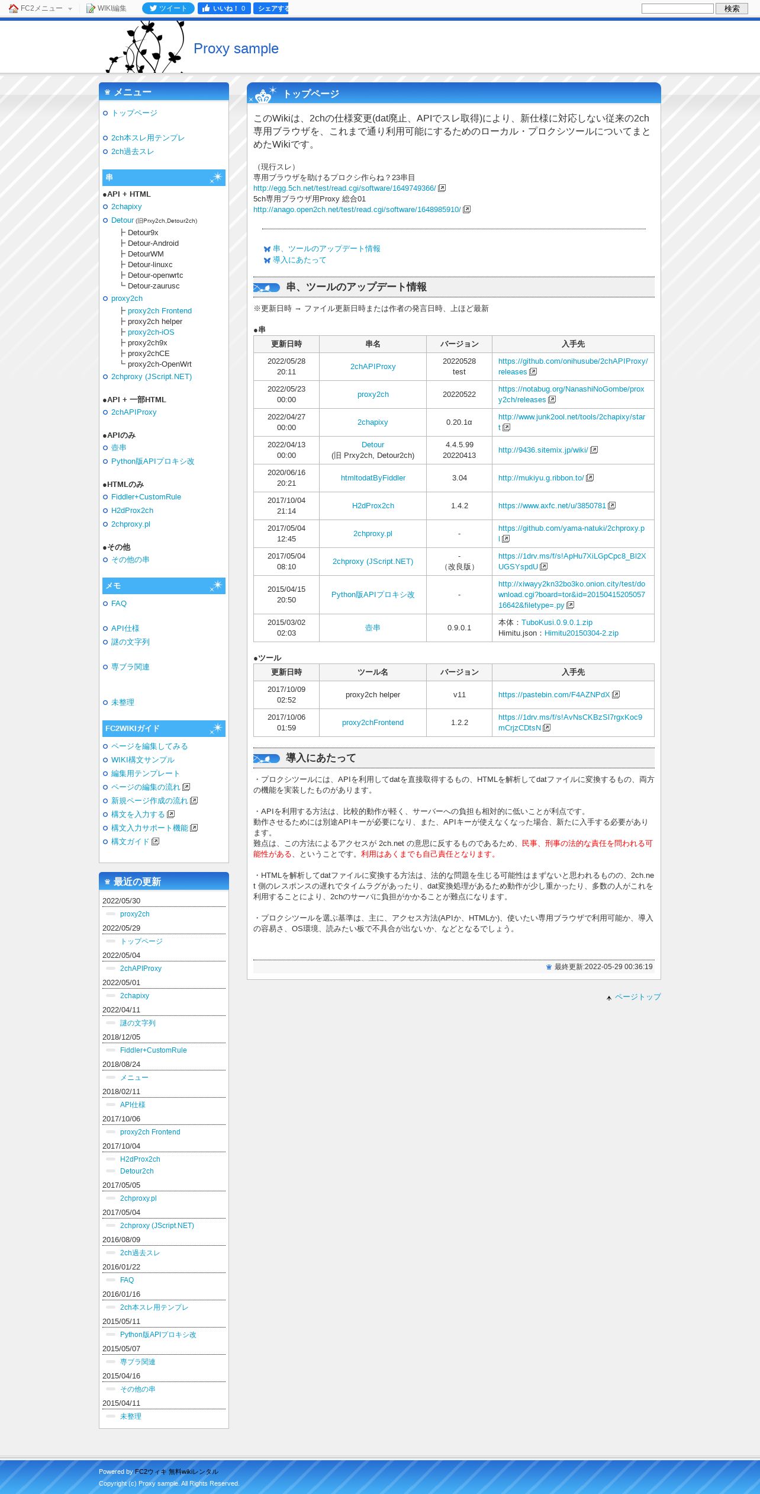760x1494 pixels.
Task: Open 2chAPIProxy in the sidebar
Action: (x=134, y=412)
